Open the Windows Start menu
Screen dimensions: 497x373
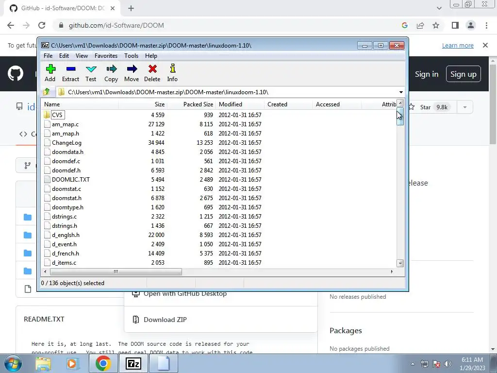[13, 363]
